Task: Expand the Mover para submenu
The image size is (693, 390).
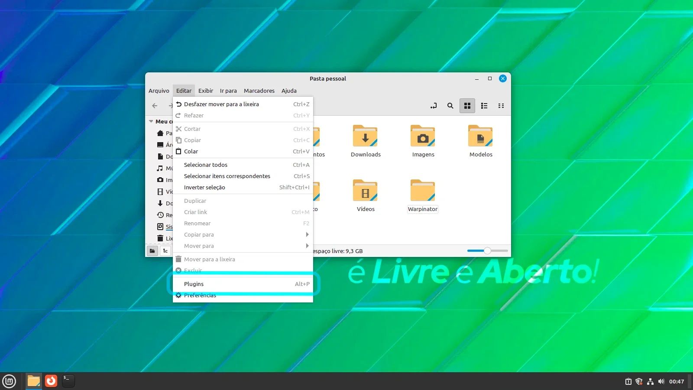Action: [x=243, y=246]
